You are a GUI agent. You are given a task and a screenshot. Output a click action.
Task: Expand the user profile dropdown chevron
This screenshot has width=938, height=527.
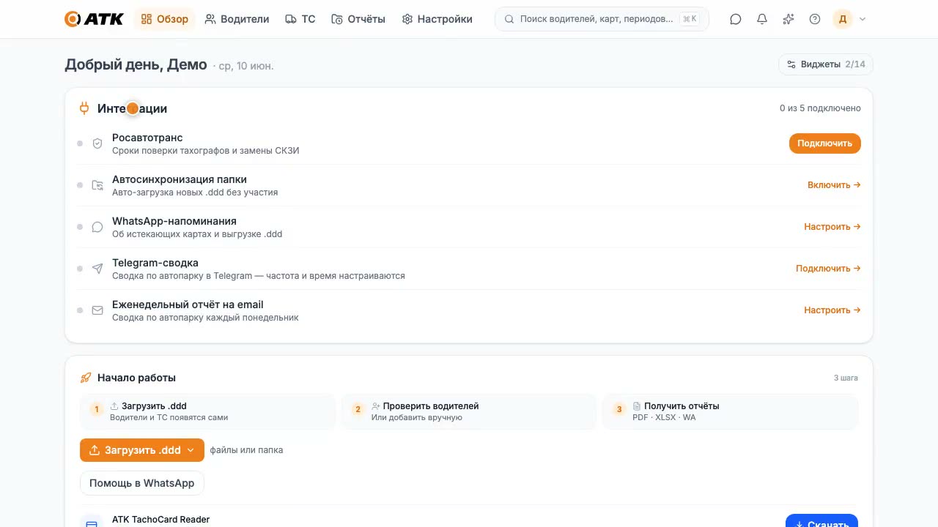pyautogui.click(x=863, y=19)
